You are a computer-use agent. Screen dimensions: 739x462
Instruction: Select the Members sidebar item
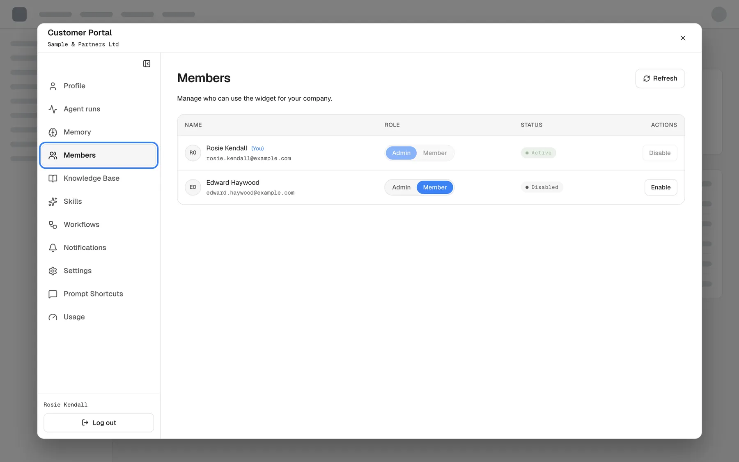pos(99,155)
